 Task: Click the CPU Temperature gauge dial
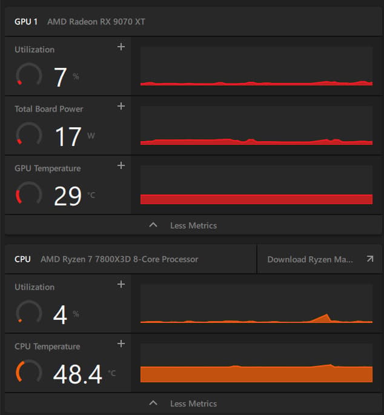click(x=29, y=371)
